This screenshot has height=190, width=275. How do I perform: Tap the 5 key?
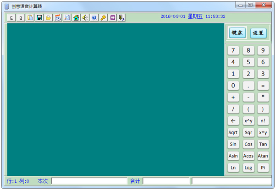click(248, 62)
